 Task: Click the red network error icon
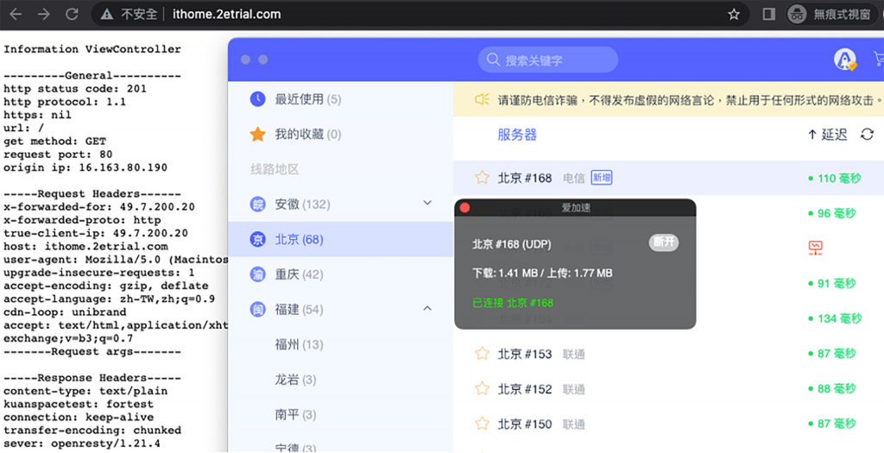tap(815, 248)
